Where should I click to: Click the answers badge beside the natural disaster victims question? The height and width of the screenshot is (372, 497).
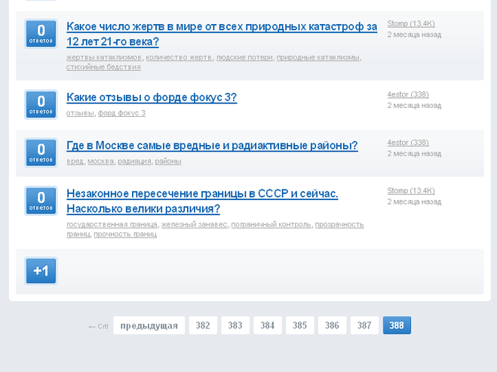(x=41, y=34)
